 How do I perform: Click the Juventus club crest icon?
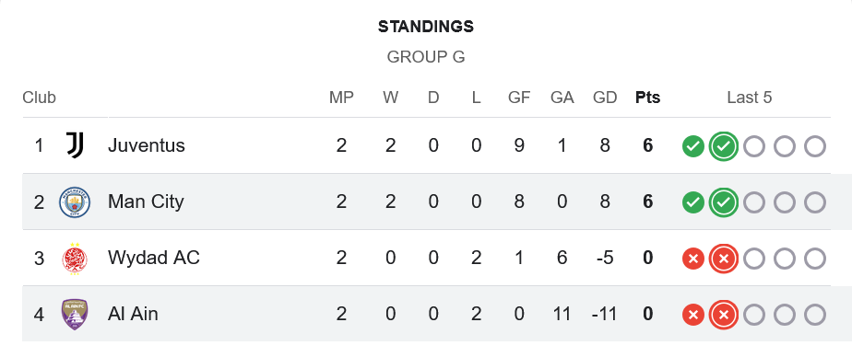pos(75,145)
